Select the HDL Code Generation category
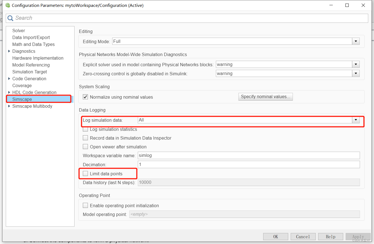374x244 pixels. tap(34, 92)
